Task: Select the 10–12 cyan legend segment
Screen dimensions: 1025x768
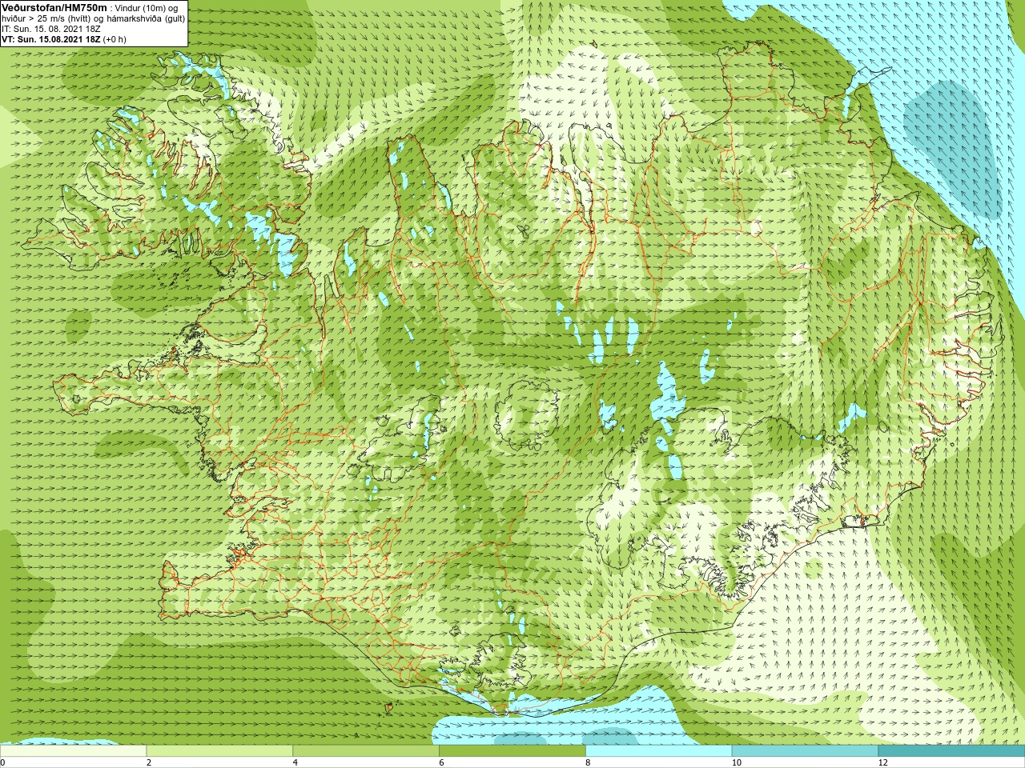Action: tap(806, 751)
